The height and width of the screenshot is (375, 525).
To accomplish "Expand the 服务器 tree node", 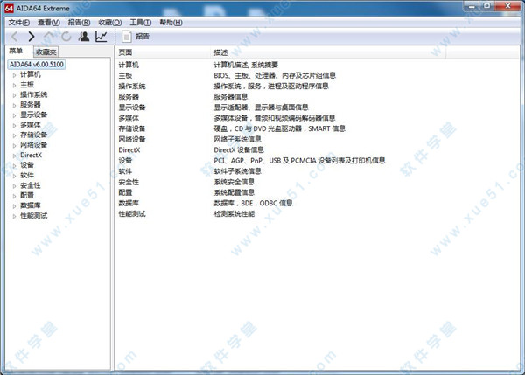I will click(14, 106).
